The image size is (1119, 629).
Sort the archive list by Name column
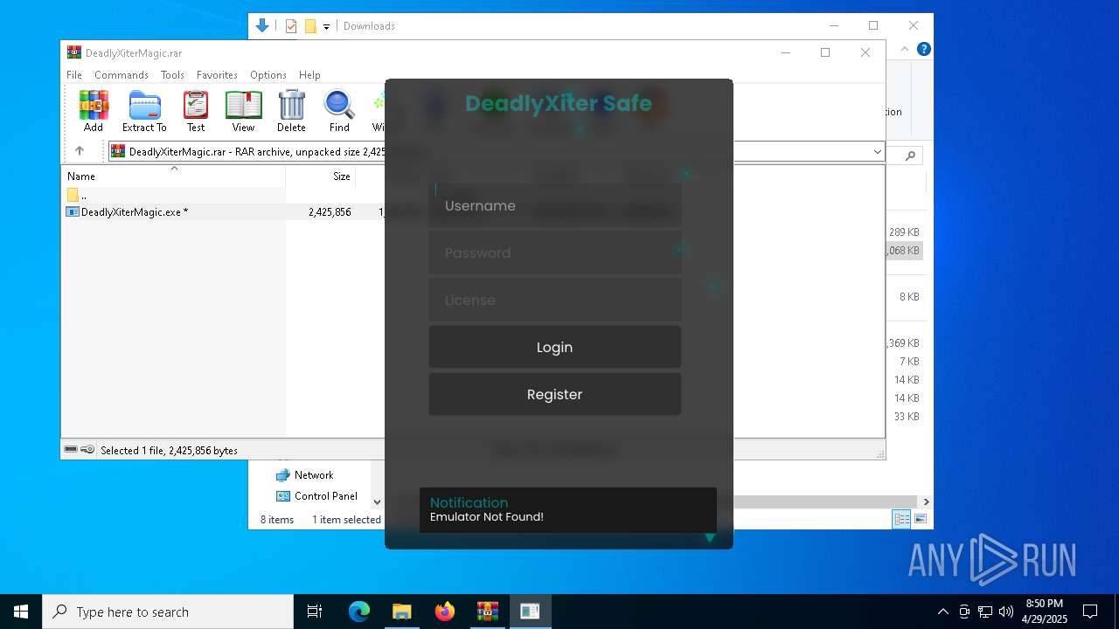[173, 176]
